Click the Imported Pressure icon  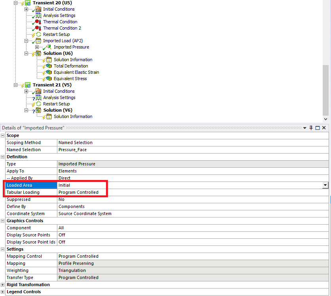[49, 47]
